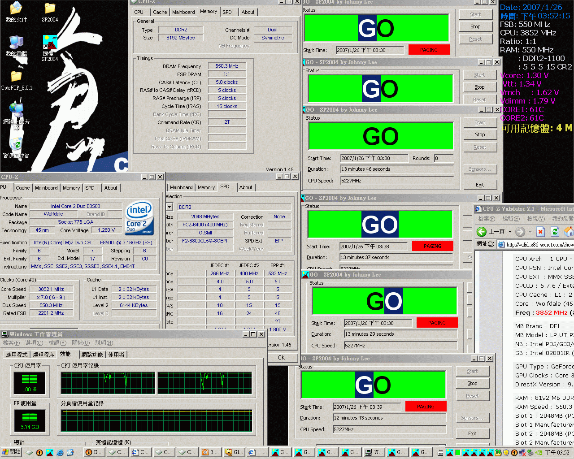Select the 'W...' Task Manager taskbar button
Viewport: 574px width, 459px height.
pyautogui.click(x=374, y=452)
